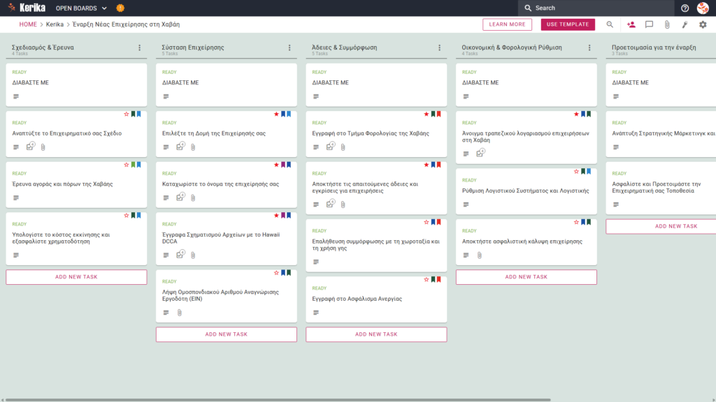The width and height of the screenshot is (716, 402).
Task: Add new task in 'Άδειες & Συμμόρφωση' column
Action: tap(376, 334)
